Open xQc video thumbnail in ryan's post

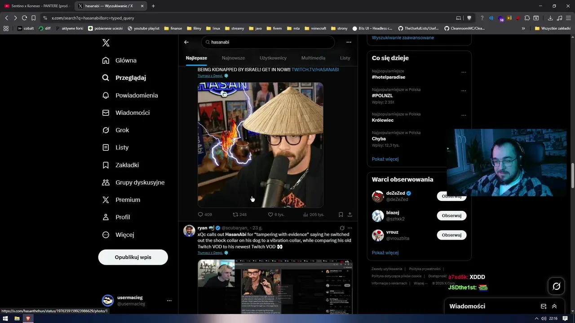tap(275, 287)
